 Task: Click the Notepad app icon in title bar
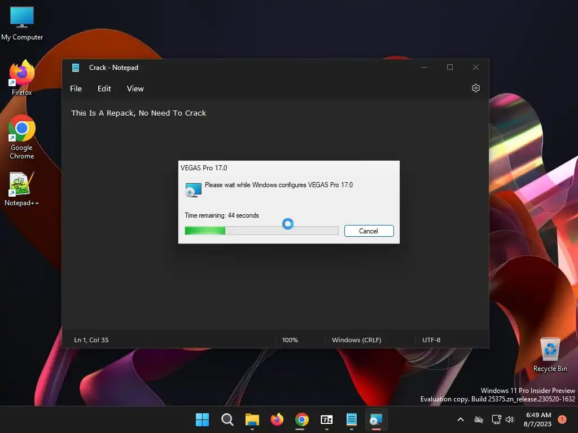click(76, 68)
